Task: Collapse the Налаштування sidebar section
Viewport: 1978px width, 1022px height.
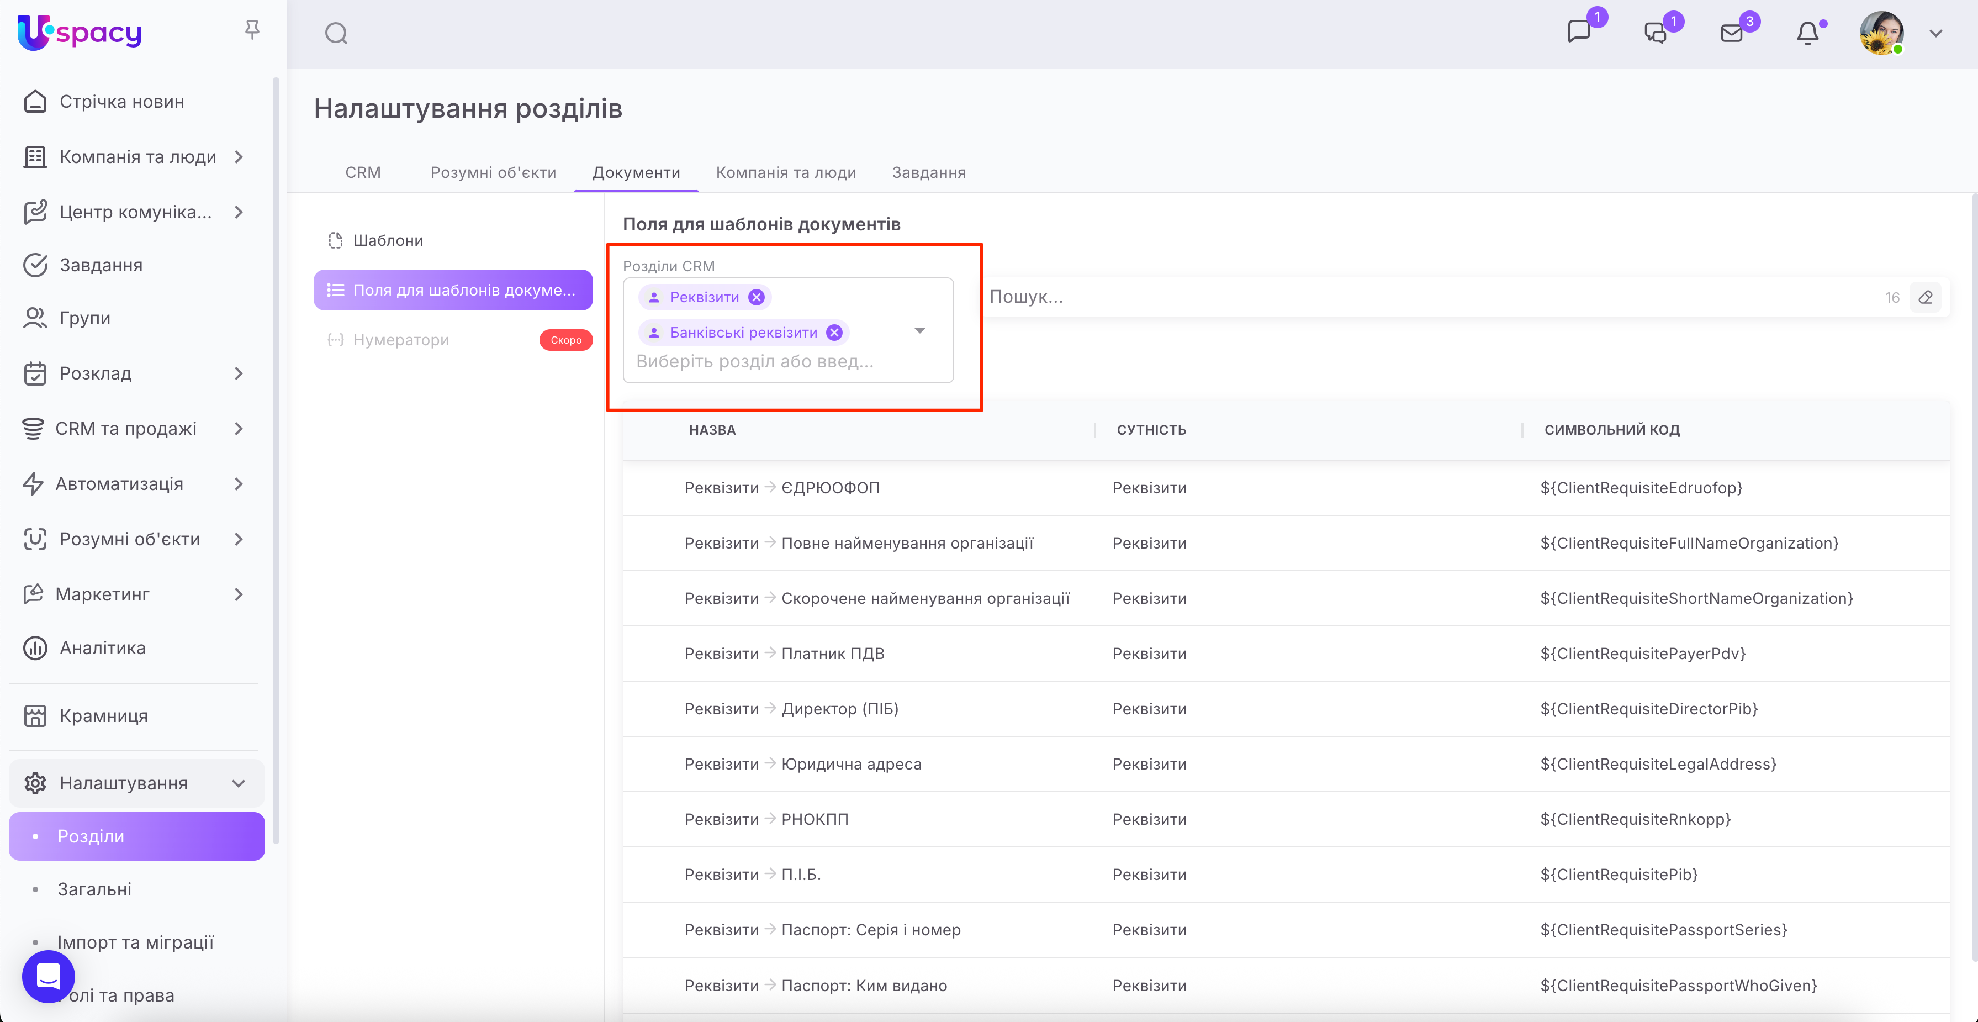Action: coord(238,783)
